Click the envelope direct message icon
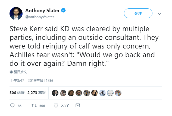Screen dimensions: 172x116 click(78, 105)
